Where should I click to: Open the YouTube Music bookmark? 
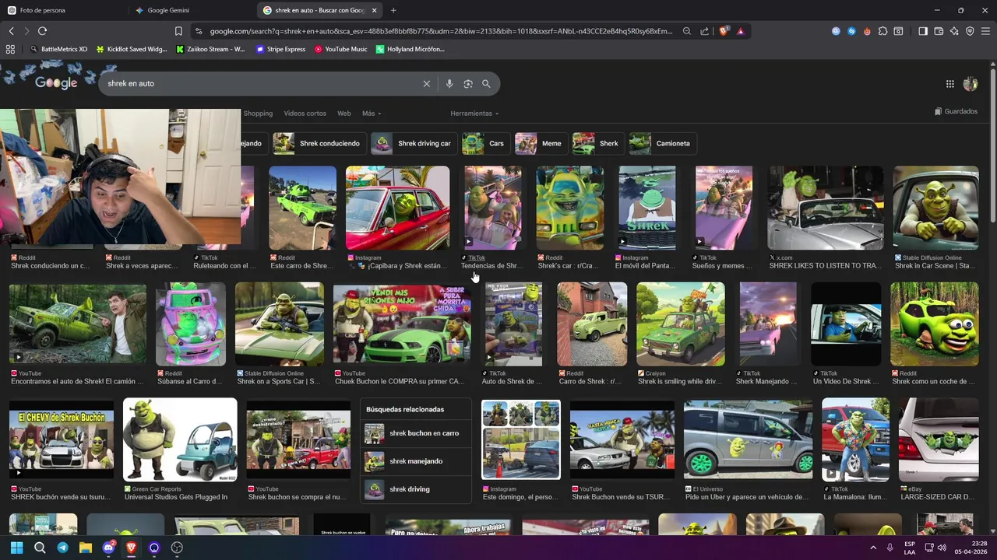(x=341, y=49)
